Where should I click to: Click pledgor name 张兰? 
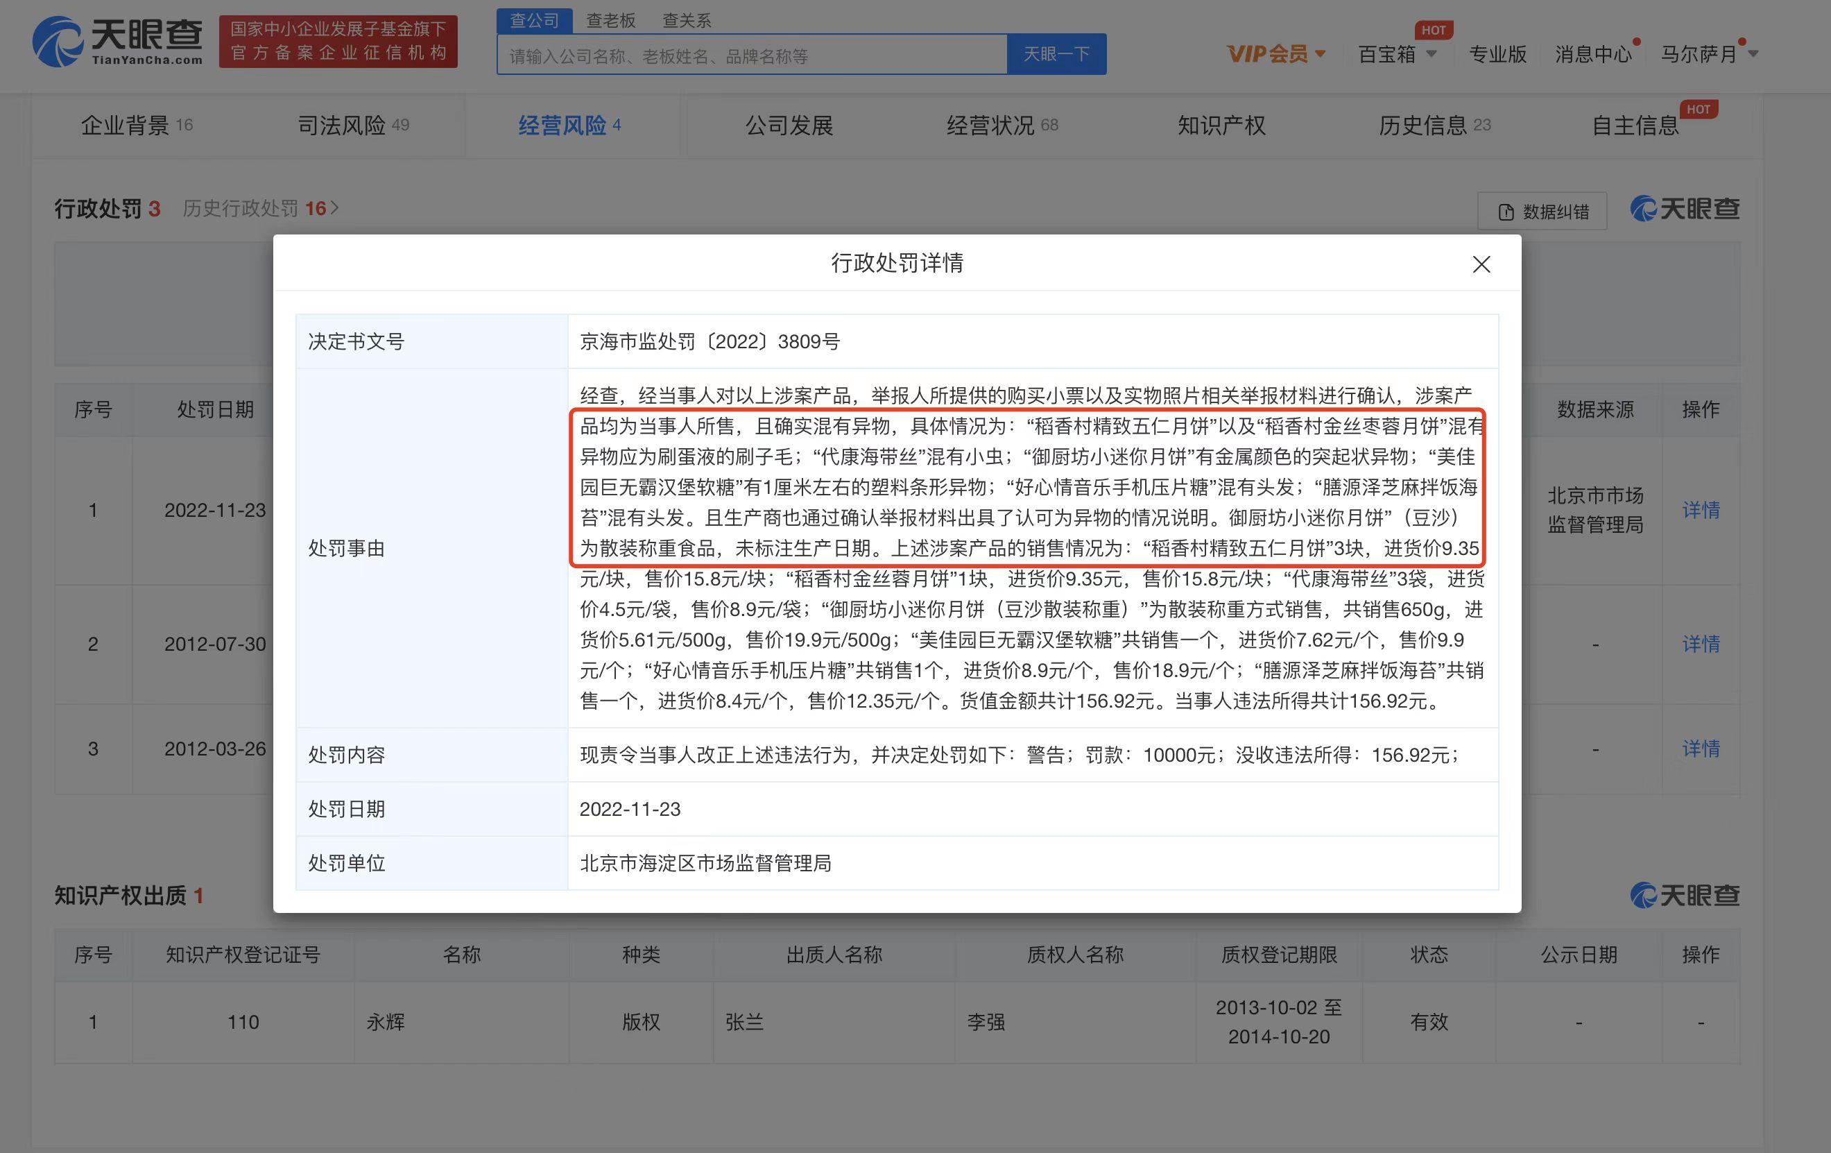744,1021
